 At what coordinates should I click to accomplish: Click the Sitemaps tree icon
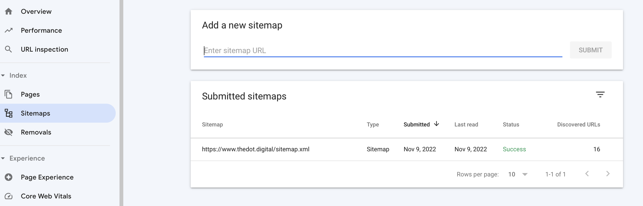(x=8, y=113)
